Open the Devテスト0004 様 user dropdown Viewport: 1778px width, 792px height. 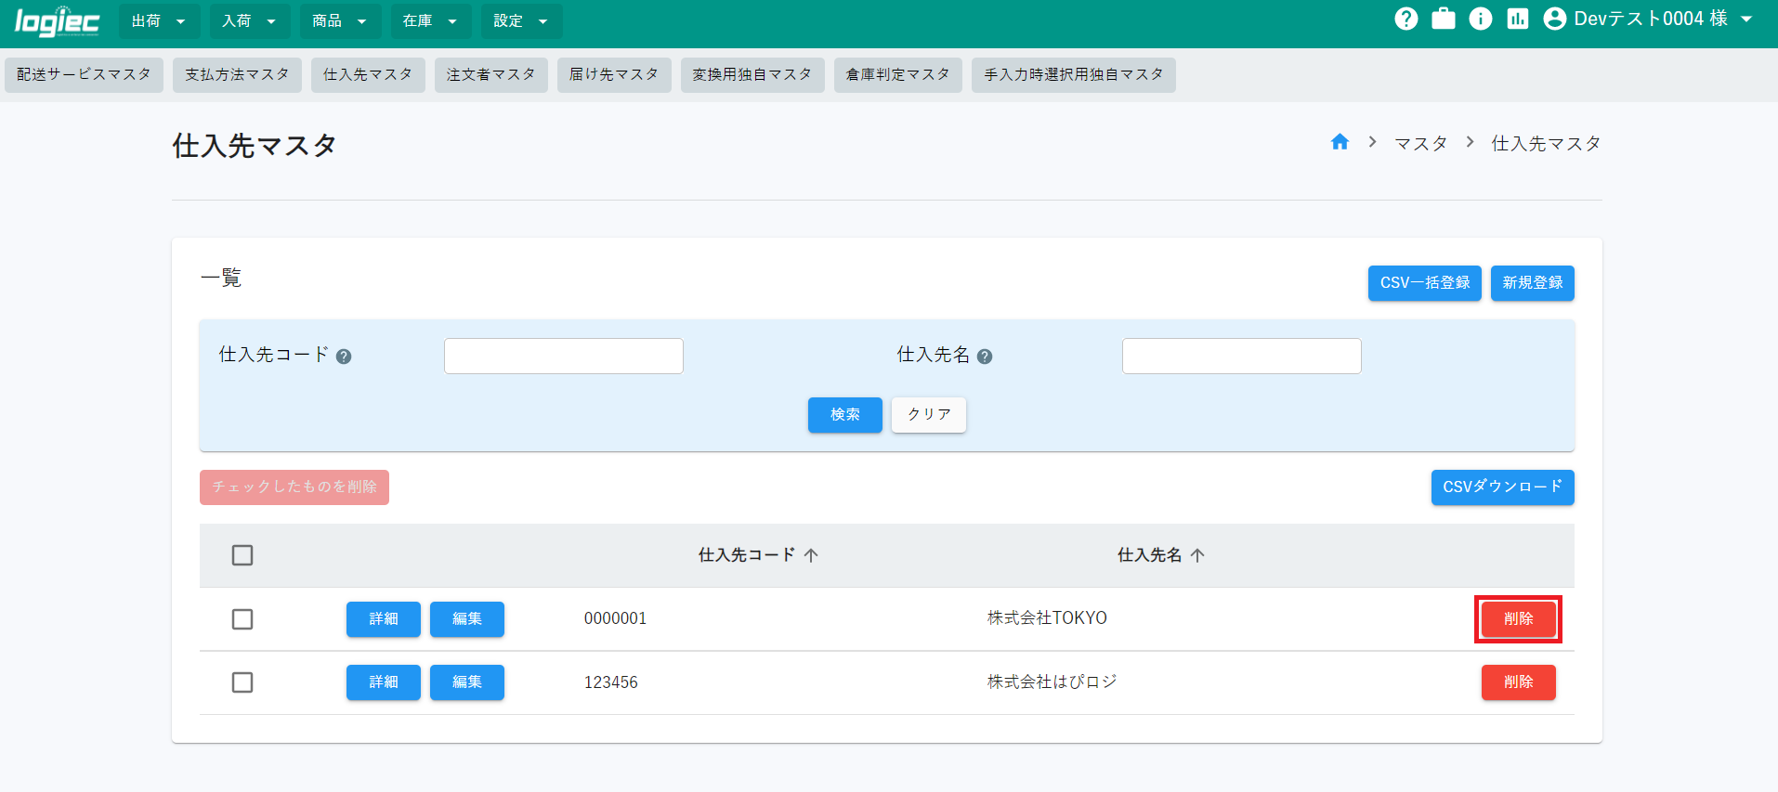click(x=1650, y=19)
